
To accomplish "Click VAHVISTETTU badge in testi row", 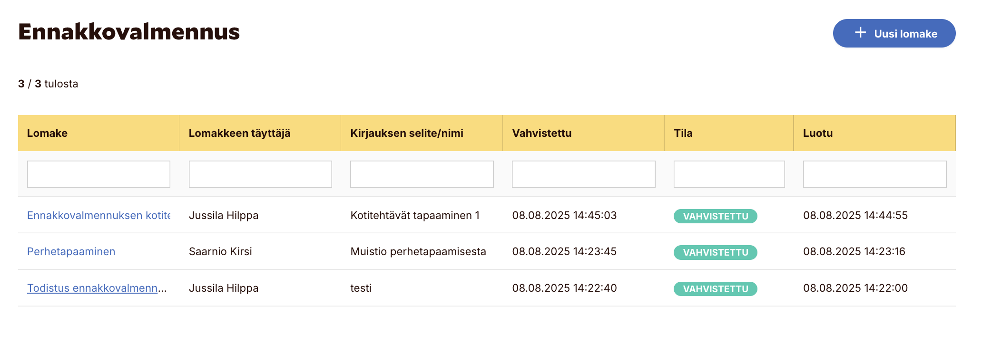I will click(715, 289).
